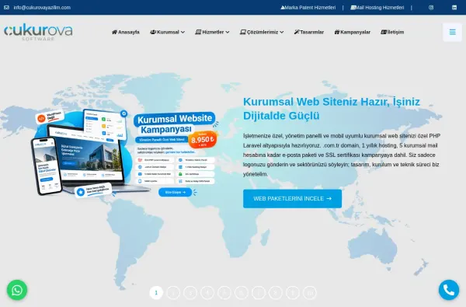The image size is (466, 307).
Task: Go to Anasayfa home page
Action: pyautogui.click(x=125, y=32)
